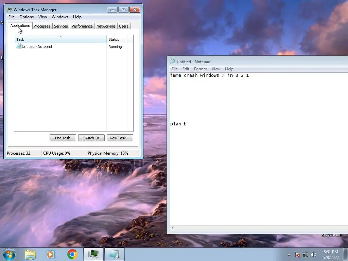Click Notepad's horizontal scrollbar left arrow
This screenshot has width=348, height=261.
tap(172, 228)
